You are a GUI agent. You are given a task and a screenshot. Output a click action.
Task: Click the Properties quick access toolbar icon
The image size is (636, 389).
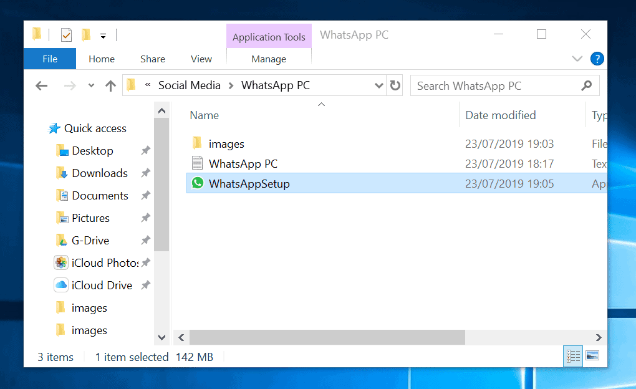click(66, 36)
